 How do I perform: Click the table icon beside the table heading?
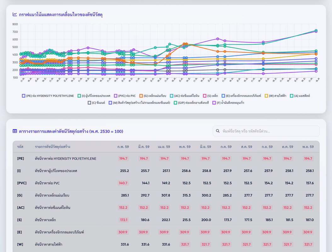point(15,131)
